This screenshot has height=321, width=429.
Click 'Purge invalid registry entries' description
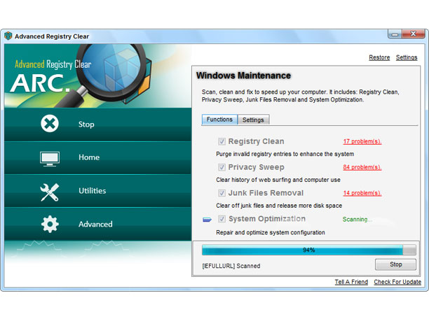pyautogui.click(x=285, y=154)
